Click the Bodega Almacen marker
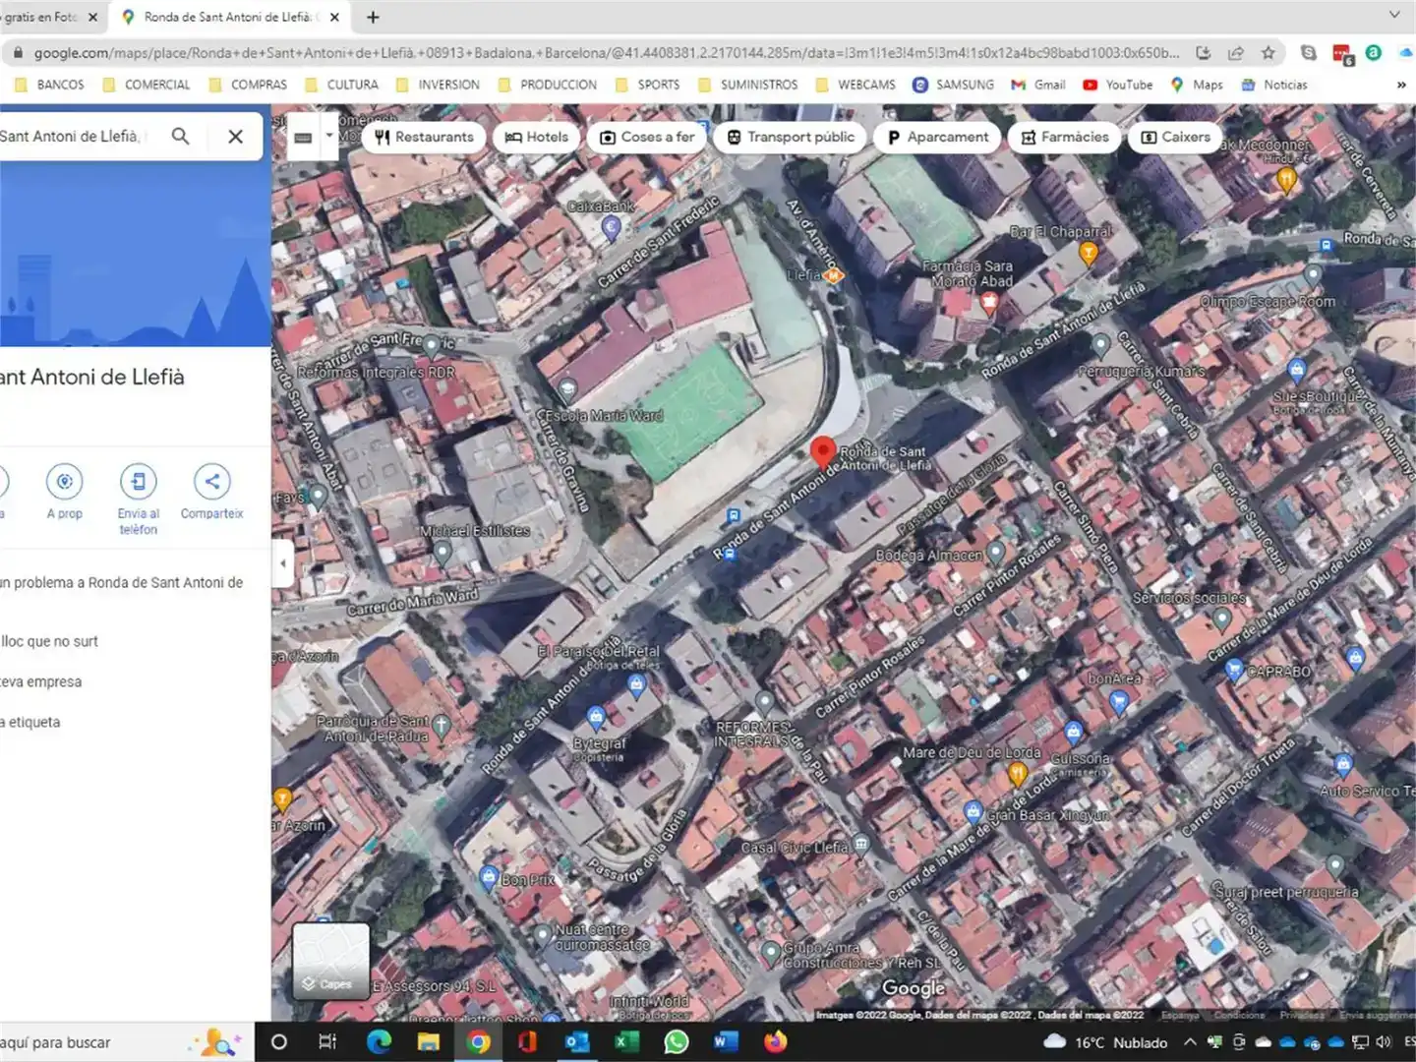The height and width of the screenshot is (1062, 1416). 995,552
